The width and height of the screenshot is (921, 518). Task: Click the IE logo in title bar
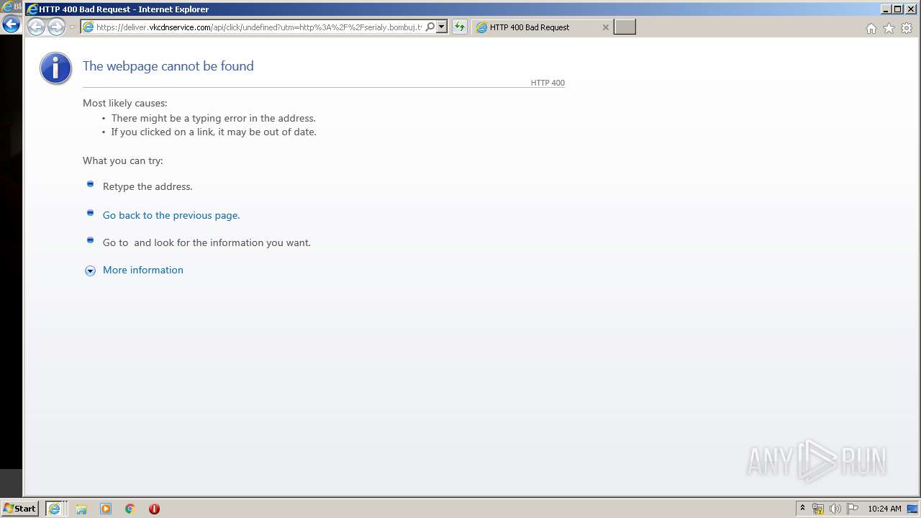click(x=32, y=9)
